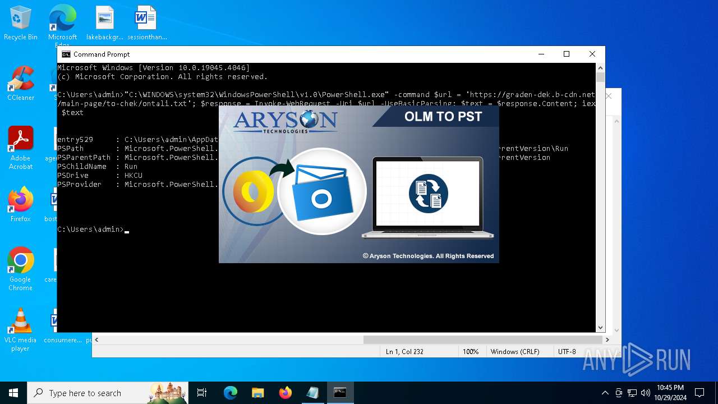718x404 pixels.
Task: Click the Windows (CRLF) status entry
Action: [515, 352]
